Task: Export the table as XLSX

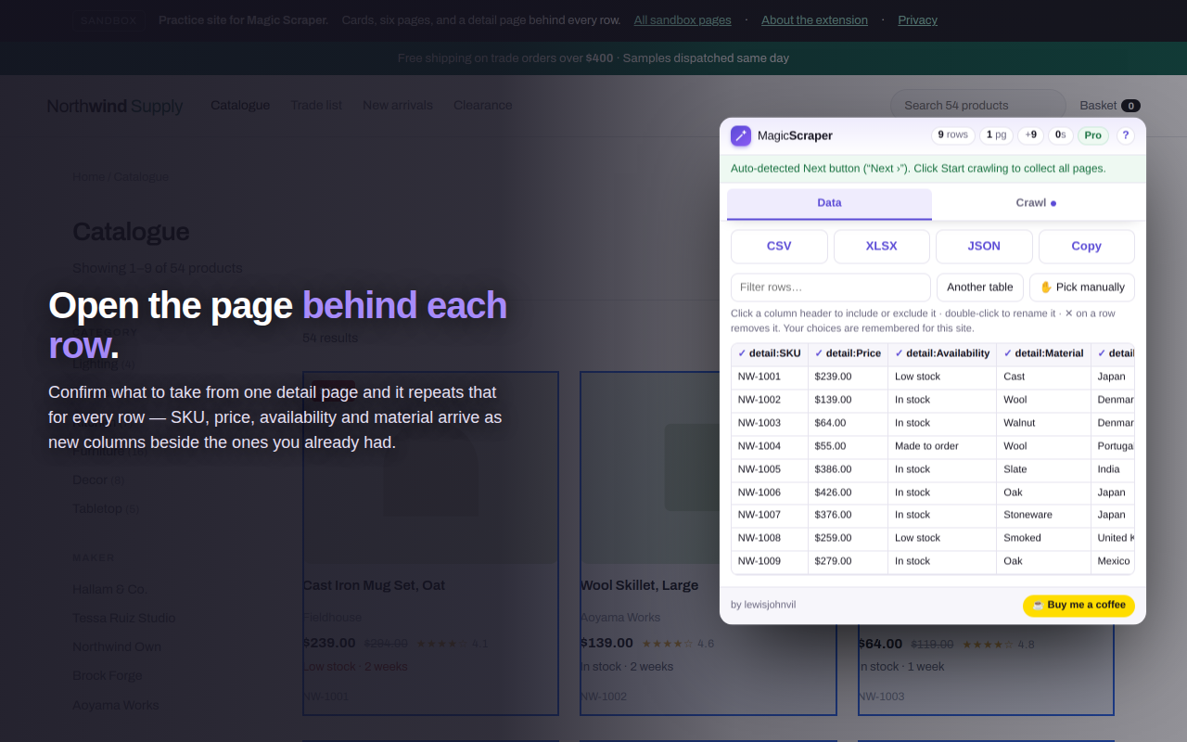Action: pyautogui.click(x=882, y=247)
